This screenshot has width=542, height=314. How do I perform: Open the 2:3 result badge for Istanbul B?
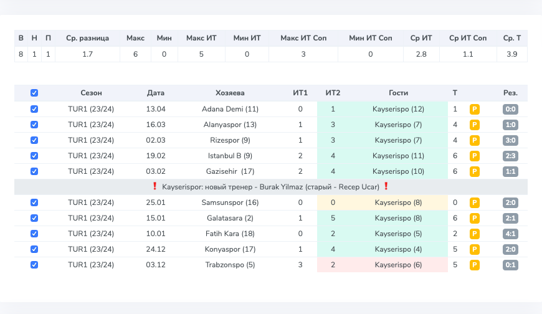point(511,156)
